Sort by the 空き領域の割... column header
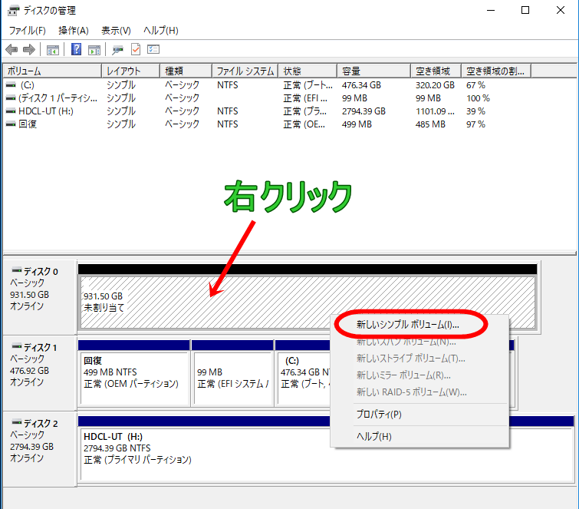 (496, 71)
